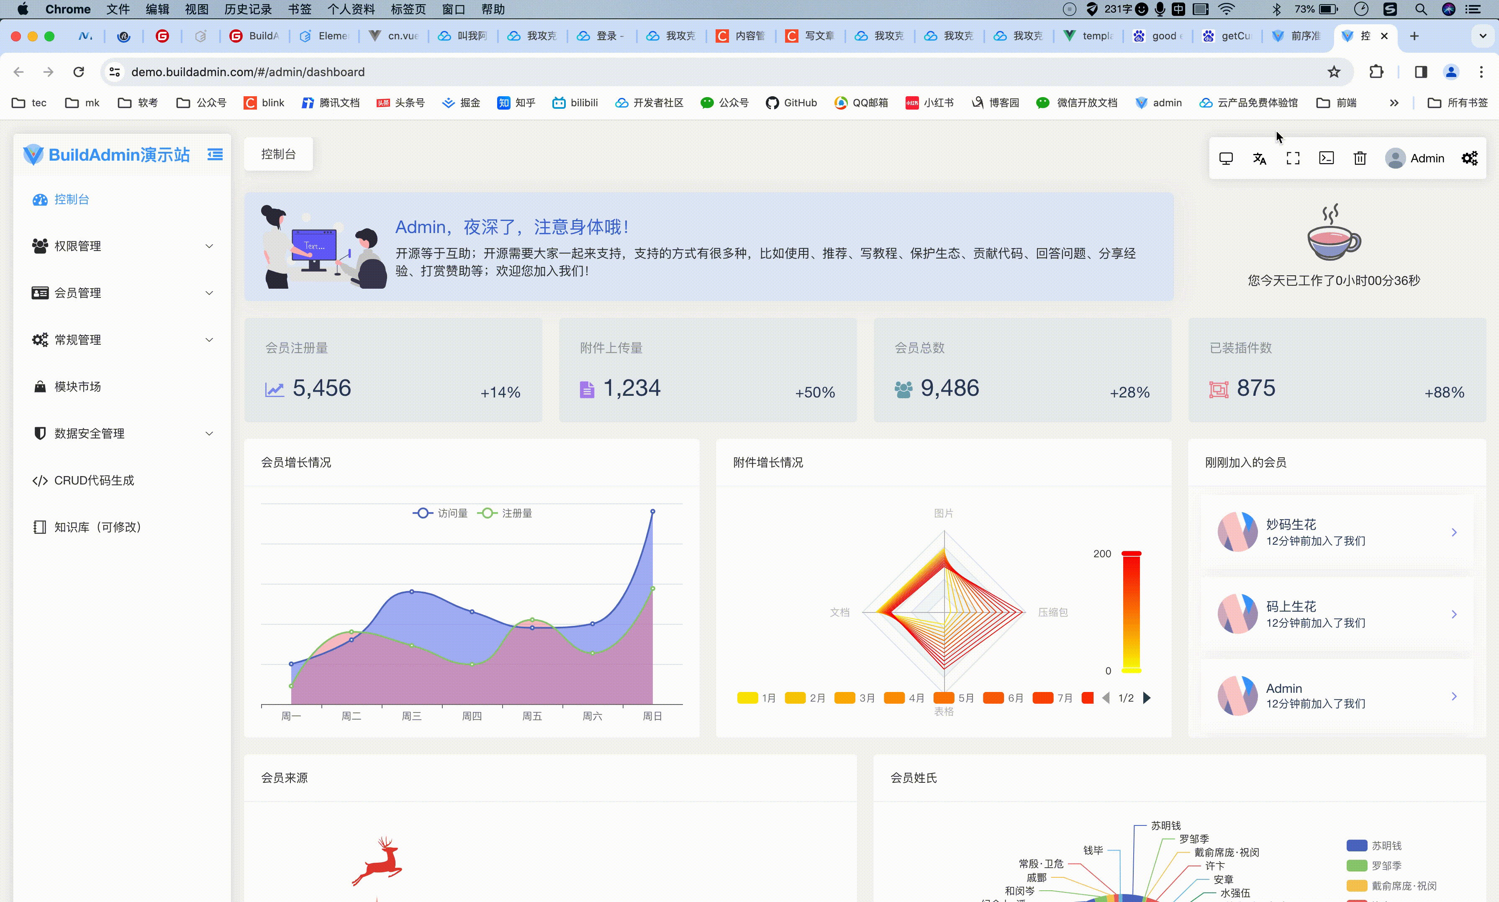Toggle 1月 legend item in radar chart

tap(756, 698)
